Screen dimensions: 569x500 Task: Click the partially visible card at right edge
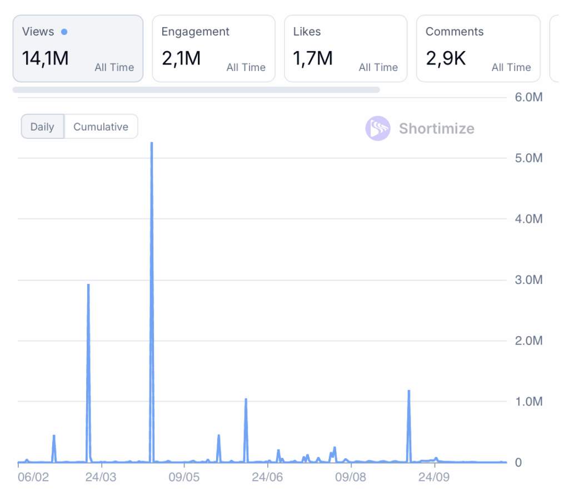[553, 48]
